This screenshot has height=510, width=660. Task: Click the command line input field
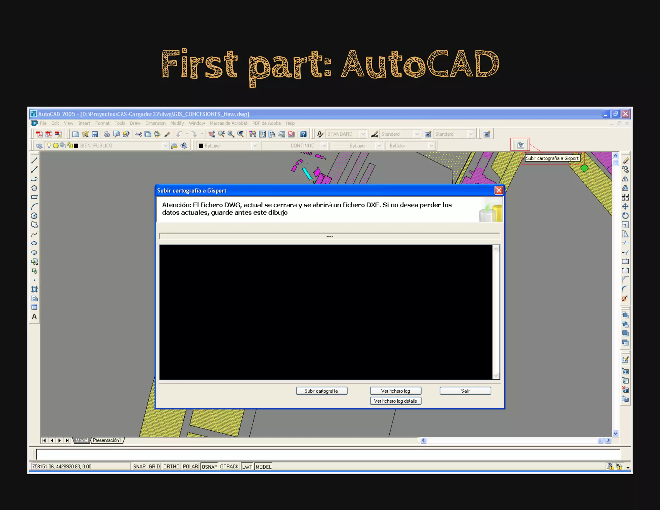click(328, 455)
